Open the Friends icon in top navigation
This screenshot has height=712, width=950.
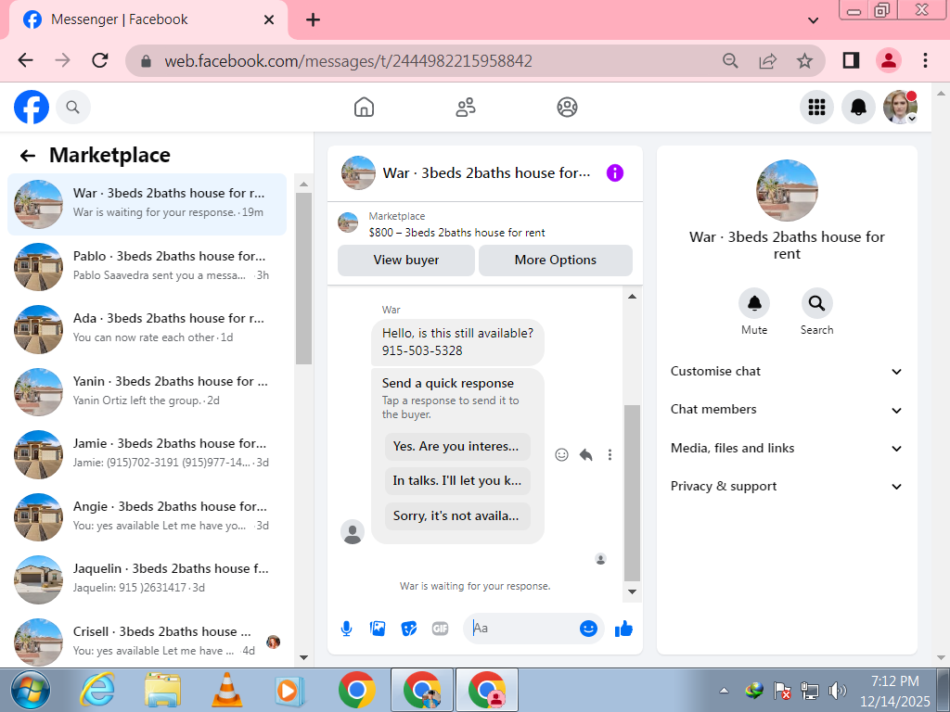(466, 108)
